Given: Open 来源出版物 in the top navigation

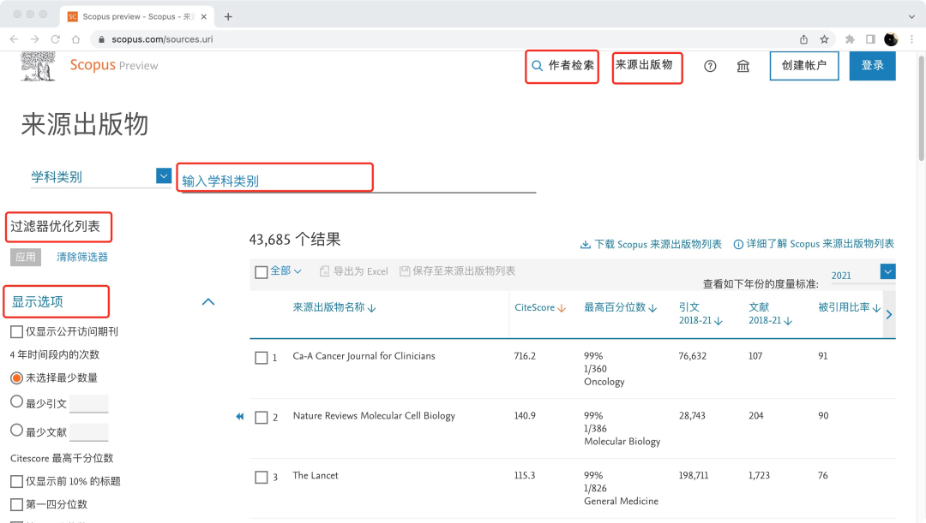Looking at the screenshot, I should pos(646,65).
